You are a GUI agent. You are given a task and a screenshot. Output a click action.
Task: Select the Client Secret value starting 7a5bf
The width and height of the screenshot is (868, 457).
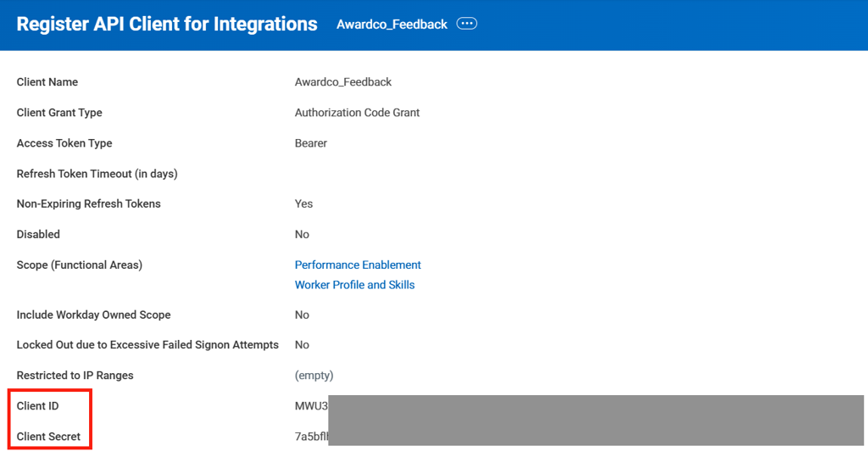[x=311, y=437]
